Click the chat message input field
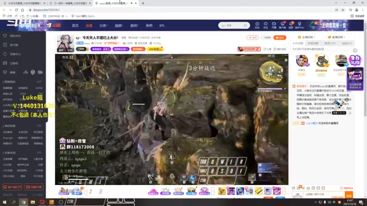Viewport: 367px width, 206px height. click(x=324, y=195)
